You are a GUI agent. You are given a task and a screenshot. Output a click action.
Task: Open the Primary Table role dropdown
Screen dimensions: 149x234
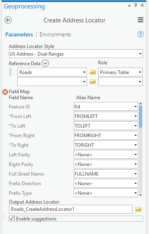tap(120, 72)
